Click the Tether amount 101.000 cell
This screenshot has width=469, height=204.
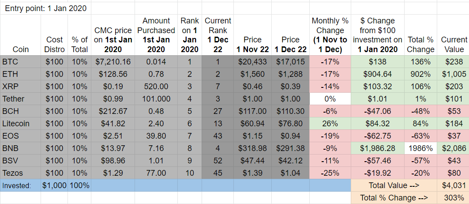coord(156,98)
